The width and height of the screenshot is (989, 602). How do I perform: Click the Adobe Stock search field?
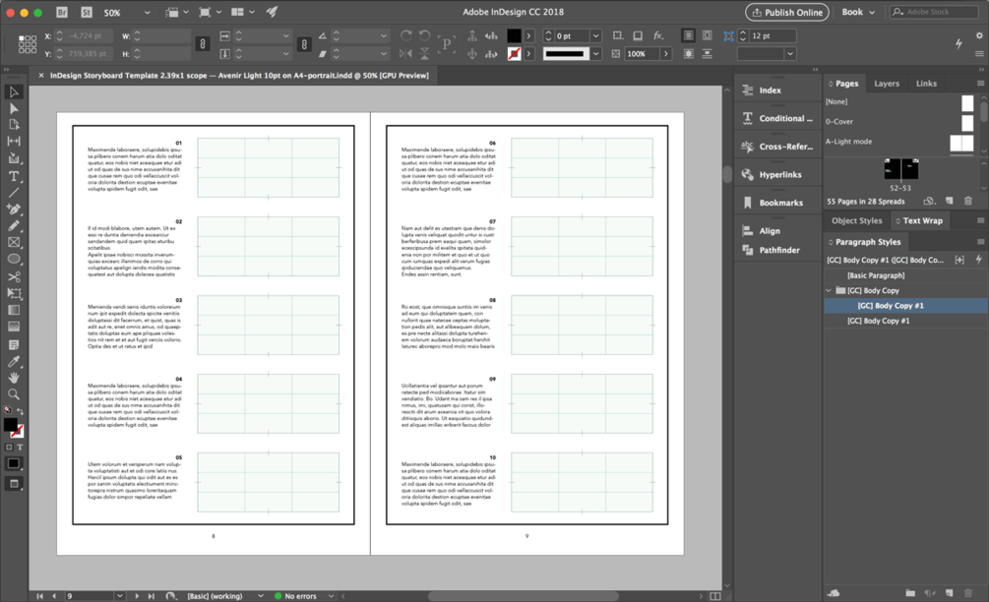(x=934, y=12)
